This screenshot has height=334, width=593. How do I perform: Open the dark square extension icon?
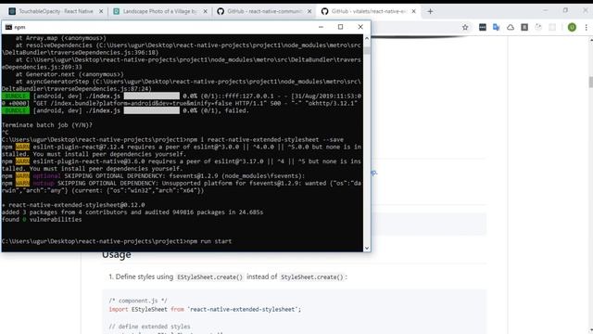483,27
